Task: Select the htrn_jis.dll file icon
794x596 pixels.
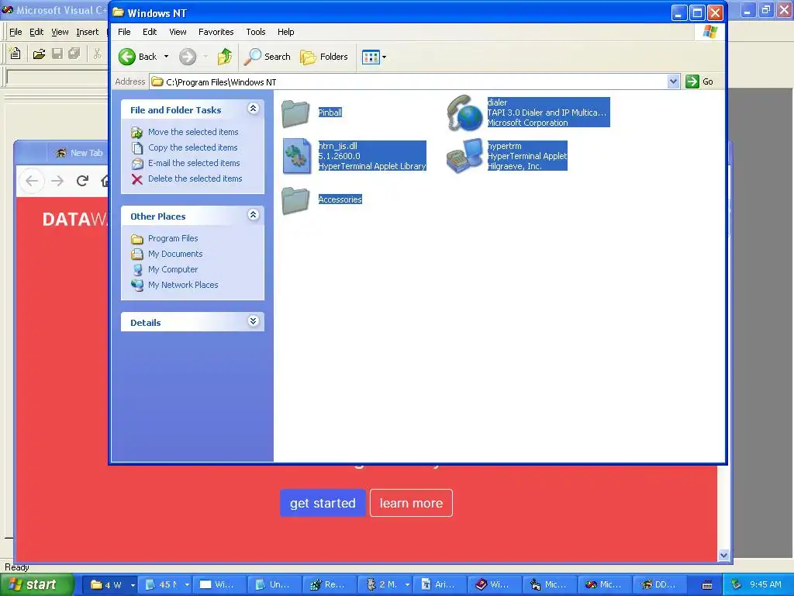Action: pos(297,155)
